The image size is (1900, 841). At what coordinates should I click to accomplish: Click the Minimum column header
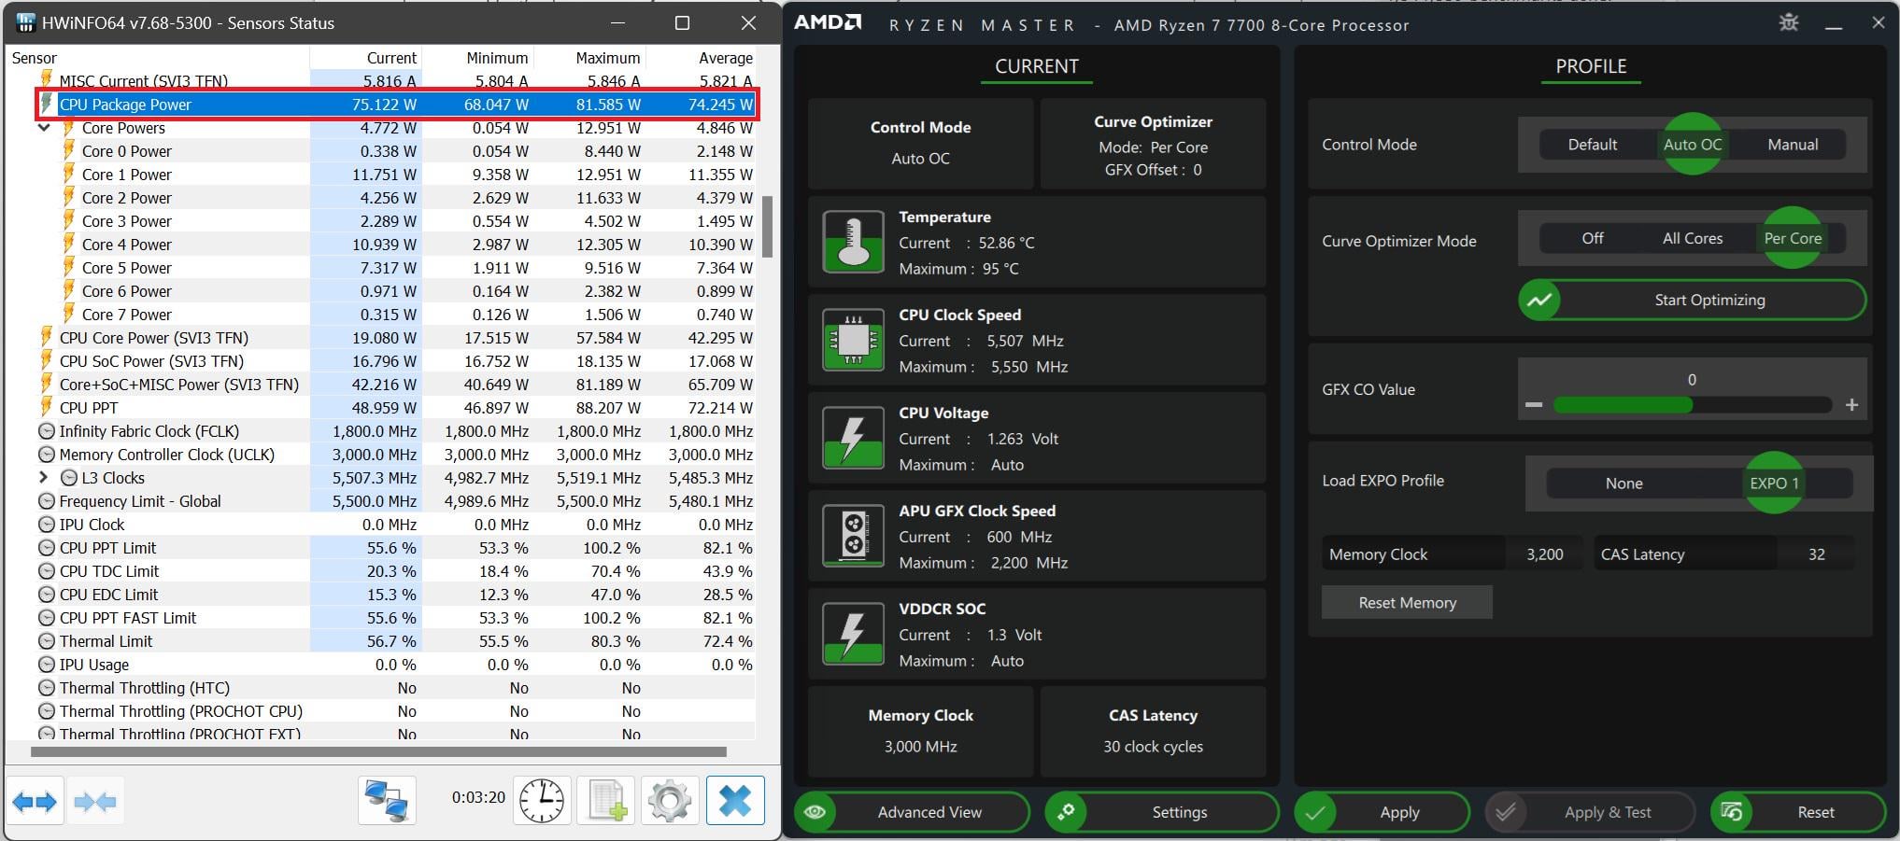click(477, 58)
